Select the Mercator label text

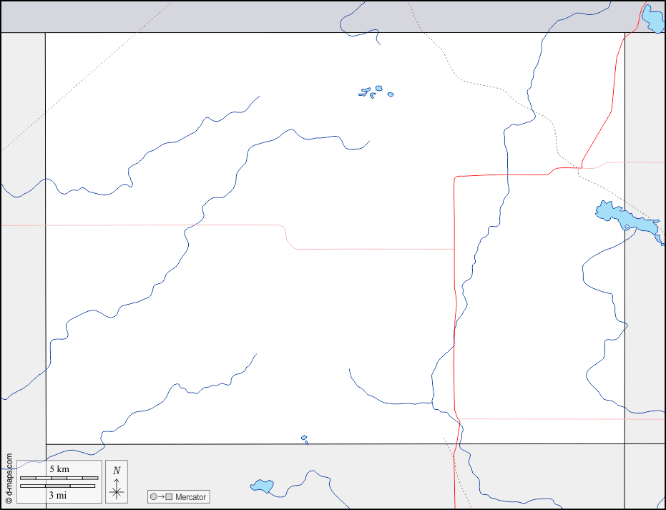click(x=190, y=496)
